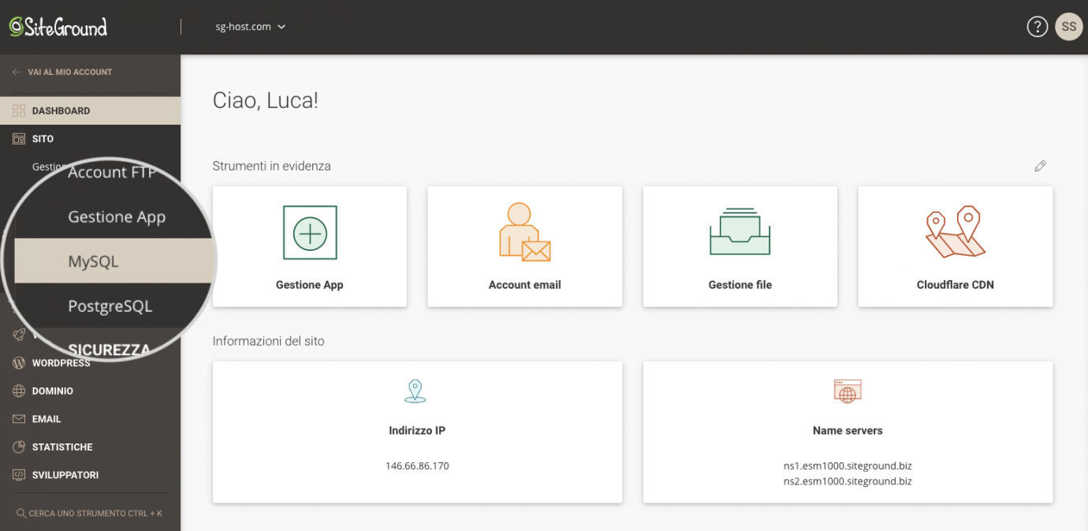Open the Gestione App tool card
Screen dimensions: 1088x531
(x=310, y=246)
